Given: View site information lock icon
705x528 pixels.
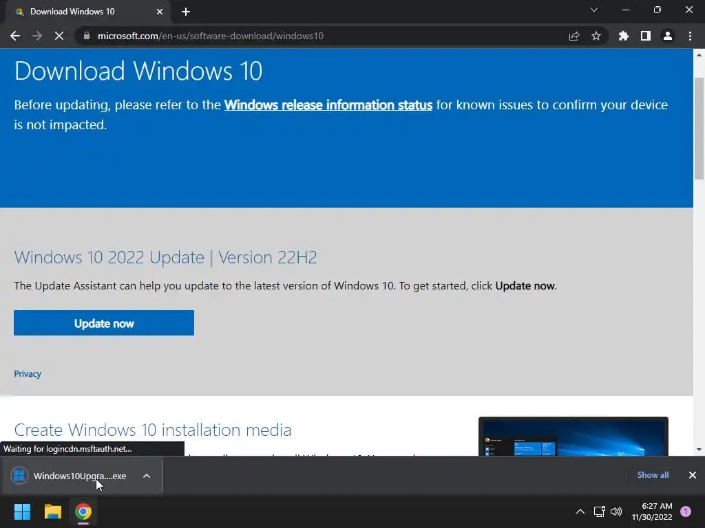Looking at the screenshot, I should point(87,36).
